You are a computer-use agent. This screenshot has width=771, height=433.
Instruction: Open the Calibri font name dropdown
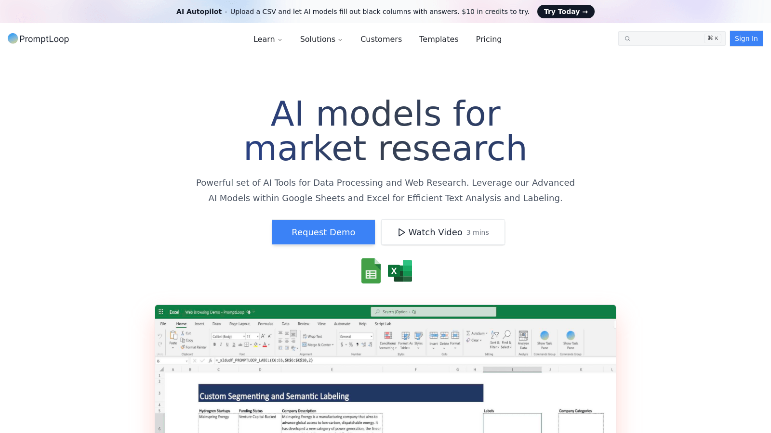[x=244, y=336]
